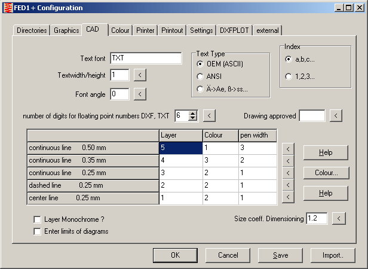Check Enter limits of diagrams
The height and width of the screenshot is (269, 368).
(x=38, y=231)
